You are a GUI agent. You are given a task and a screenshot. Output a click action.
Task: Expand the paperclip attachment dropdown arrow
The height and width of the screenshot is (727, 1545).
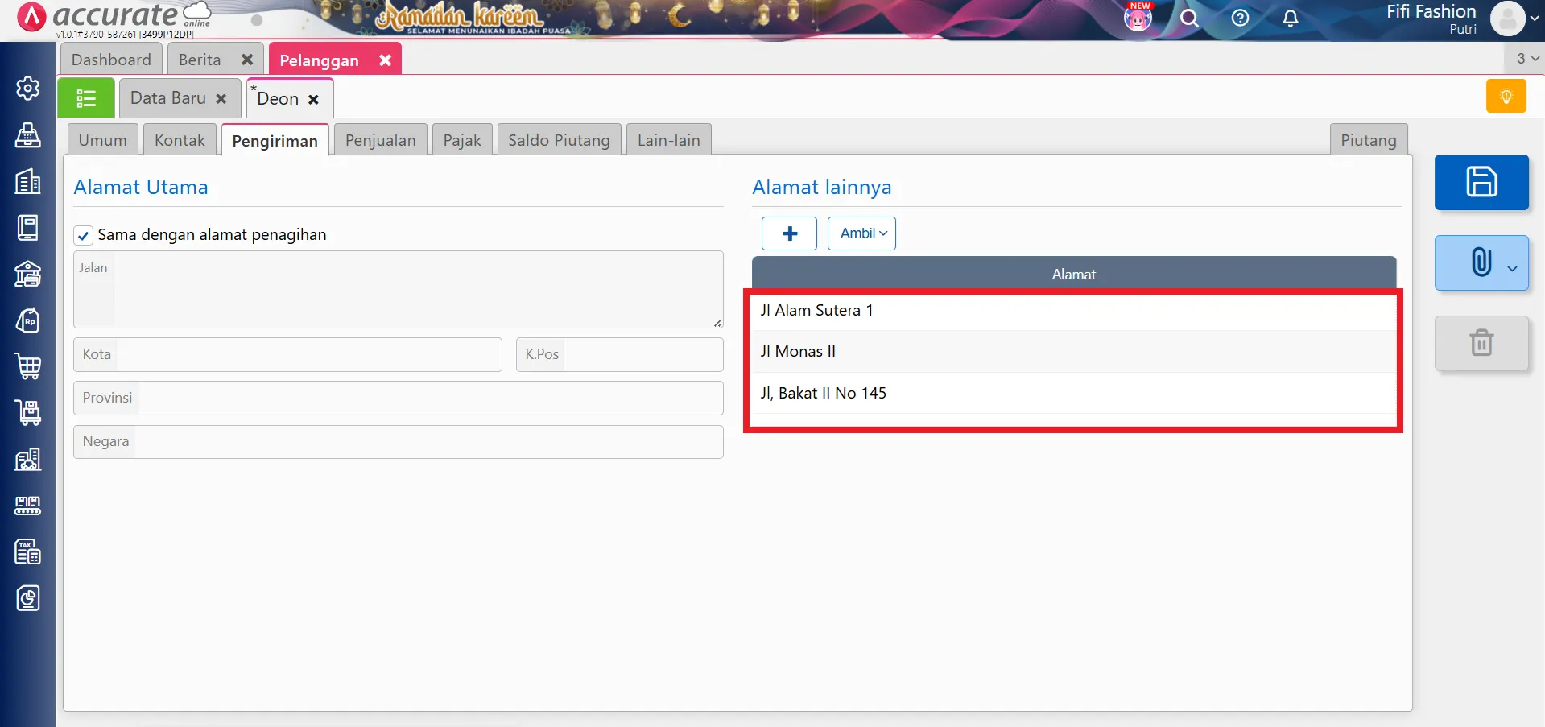(x=1512, y=268)
